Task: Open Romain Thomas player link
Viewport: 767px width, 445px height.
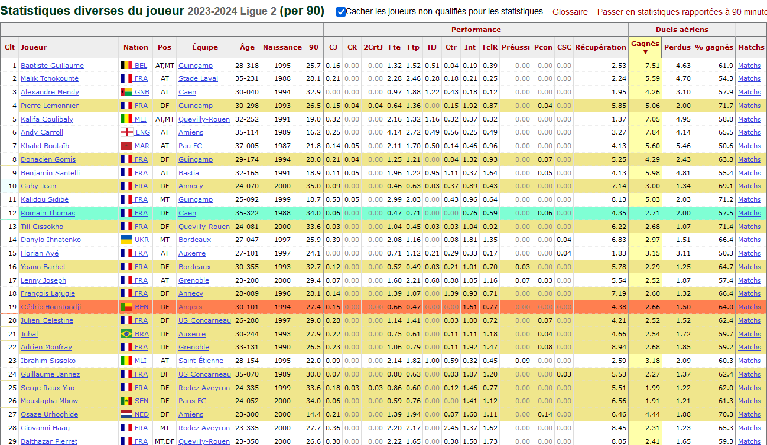Action: point(48,213)
